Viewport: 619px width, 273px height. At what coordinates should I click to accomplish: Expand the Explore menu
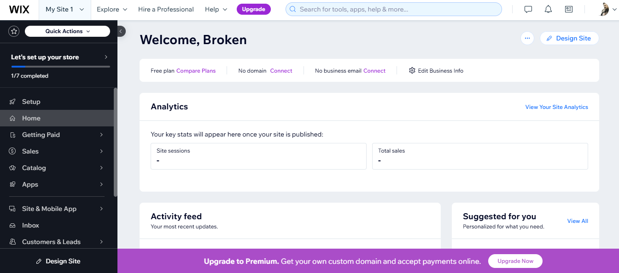pos(112,9)
